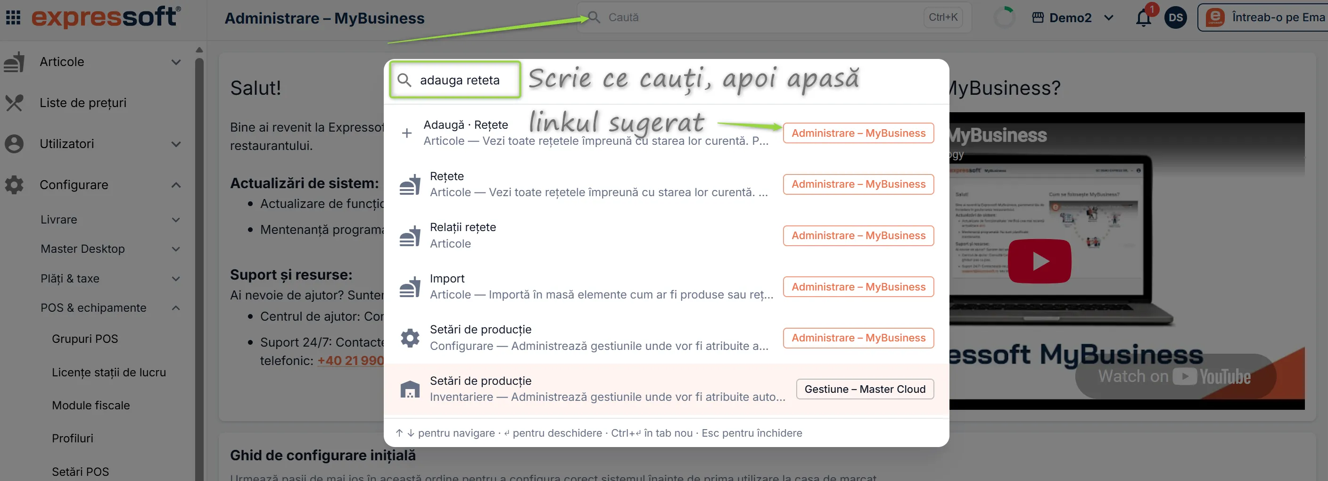Click the plus icon beside Adaugă · Rețete
This screenshot has height=481, width=1328.
tap(407, 133)
